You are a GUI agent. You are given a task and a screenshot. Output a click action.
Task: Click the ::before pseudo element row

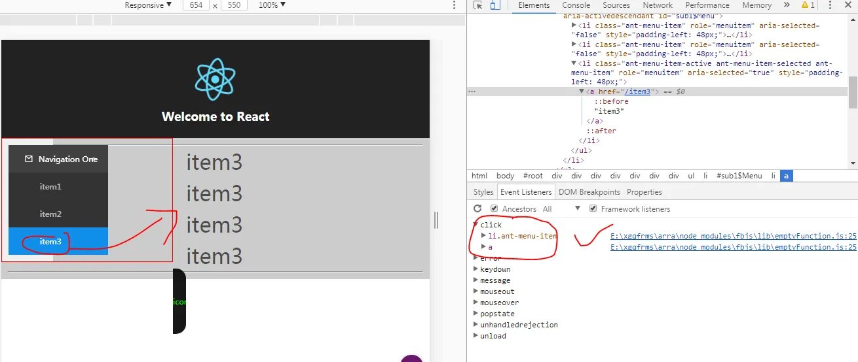click(x=611, y=101)
